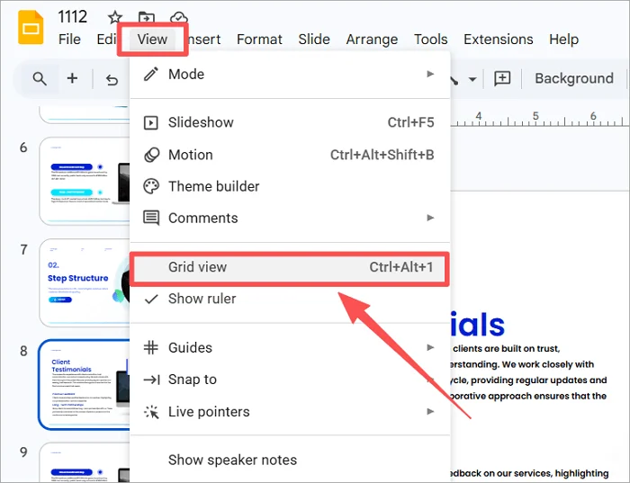Expand the Comments submenu

tap(290, 218)
